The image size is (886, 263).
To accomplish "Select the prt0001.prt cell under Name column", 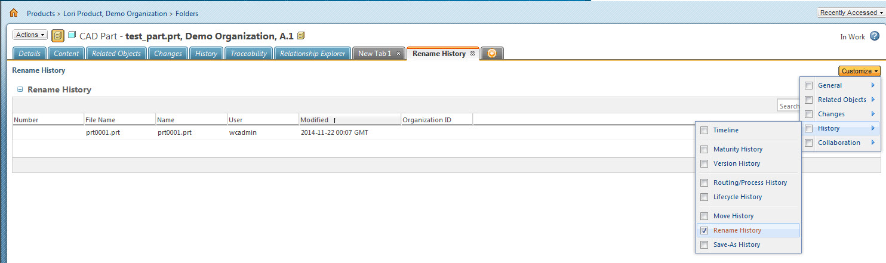I will [174, 132].
